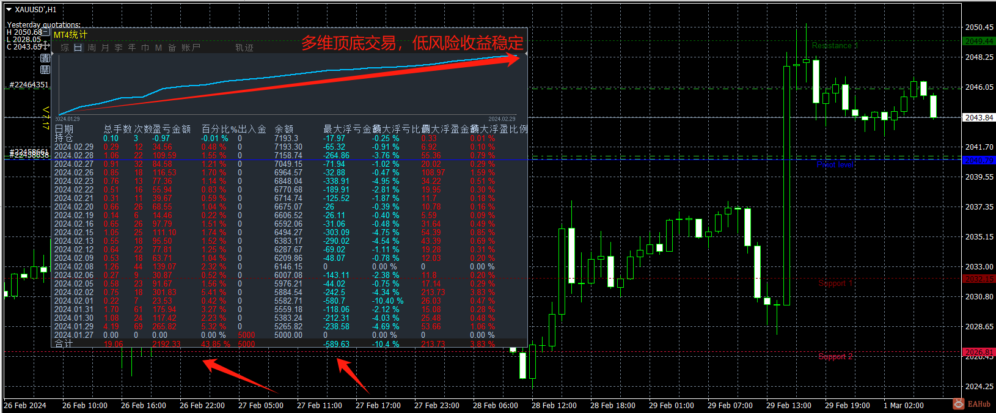The height and width of the screenshot is (413, 996).
Task: Click the floating loss value -580.7
Action: 334,301
